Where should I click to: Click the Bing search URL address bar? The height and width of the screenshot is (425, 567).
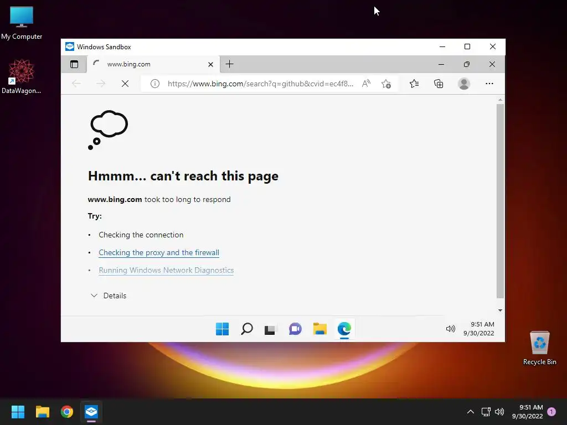click(x=260, y=84)
